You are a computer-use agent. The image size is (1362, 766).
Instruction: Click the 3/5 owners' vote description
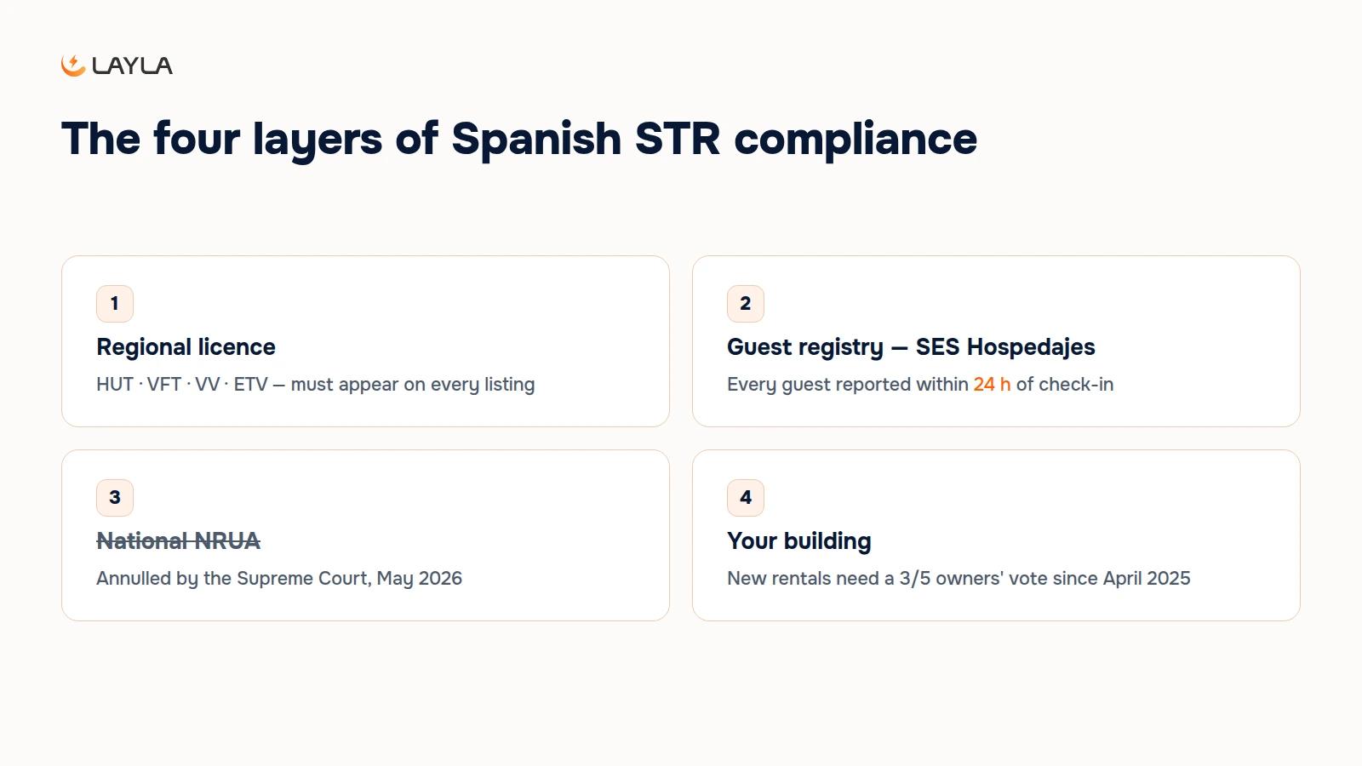pos(959,579)
